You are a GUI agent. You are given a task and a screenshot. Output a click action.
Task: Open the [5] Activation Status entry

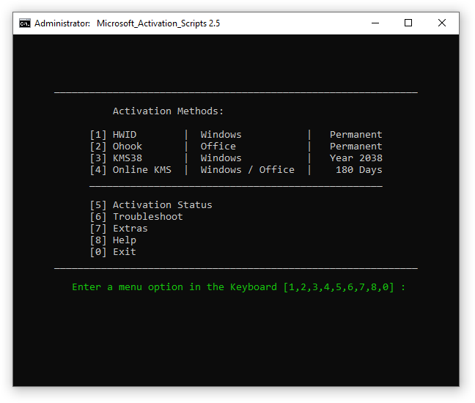151,205
